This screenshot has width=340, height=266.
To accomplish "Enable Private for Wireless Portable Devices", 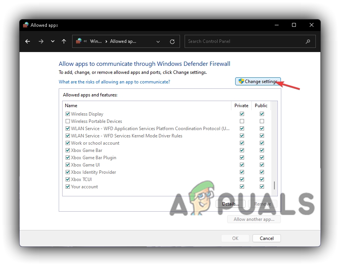I will [242, 121].
